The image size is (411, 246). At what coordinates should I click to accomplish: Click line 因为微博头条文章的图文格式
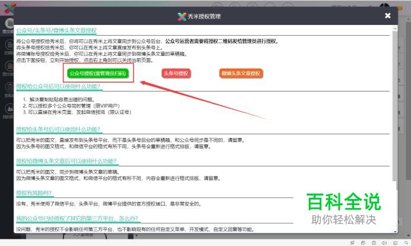(x=119, y=178)
